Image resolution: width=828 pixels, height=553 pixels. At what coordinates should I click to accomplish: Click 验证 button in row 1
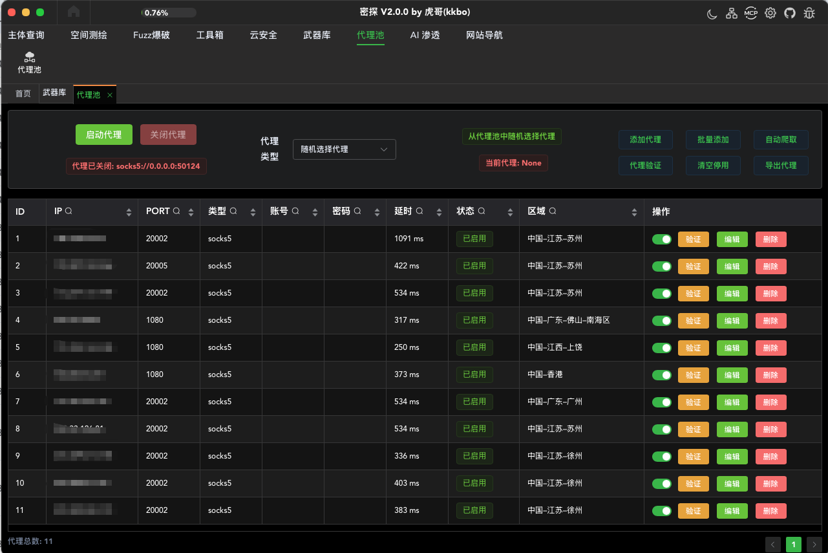click(x=694, y=239)
